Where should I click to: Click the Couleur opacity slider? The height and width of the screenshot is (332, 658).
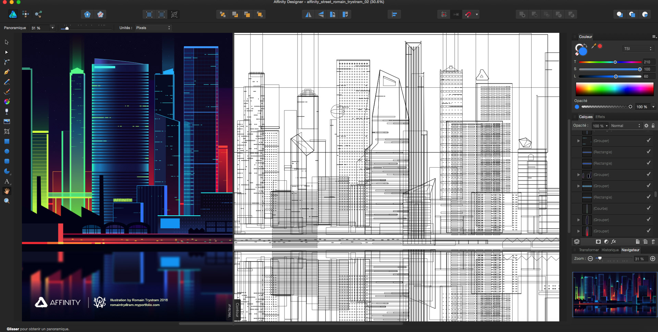pyautogui.click(x=606, y=107)
